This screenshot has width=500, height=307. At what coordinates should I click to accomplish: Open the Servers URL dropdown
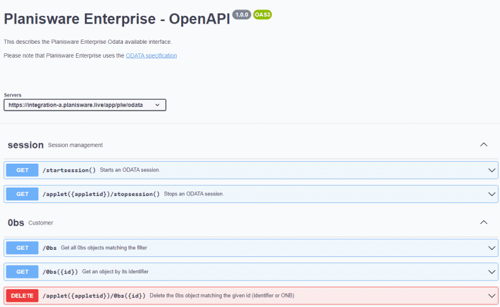point(85,105)
